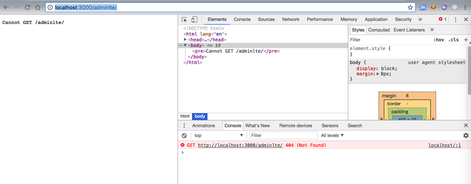Show more DevTools tabs chevron after Security
Screen dimensions: 471x184
point(420,19)
